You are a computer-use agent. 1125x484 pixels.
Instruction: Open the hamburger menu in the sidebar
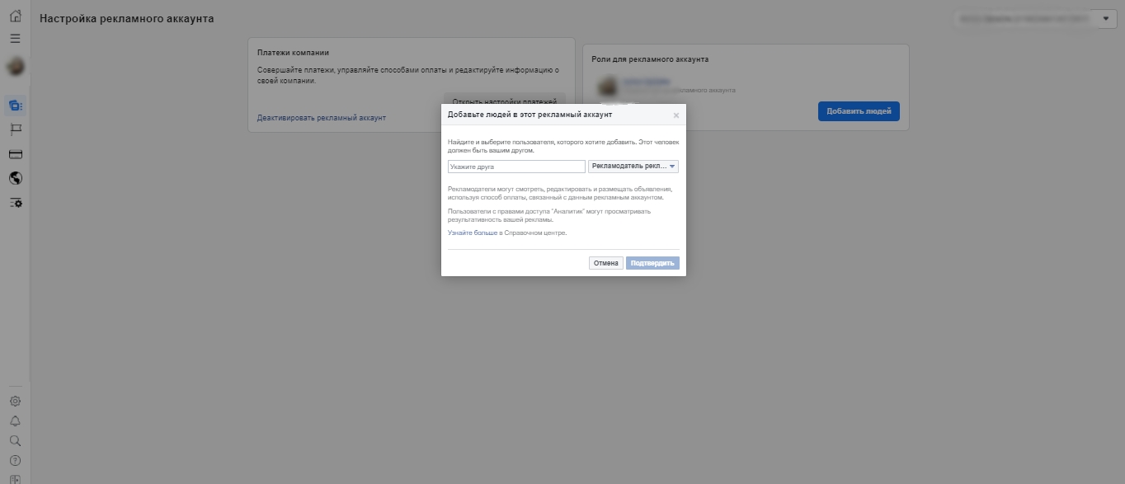coord(15,38)
